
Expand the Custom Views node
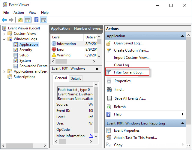[4, 34]
